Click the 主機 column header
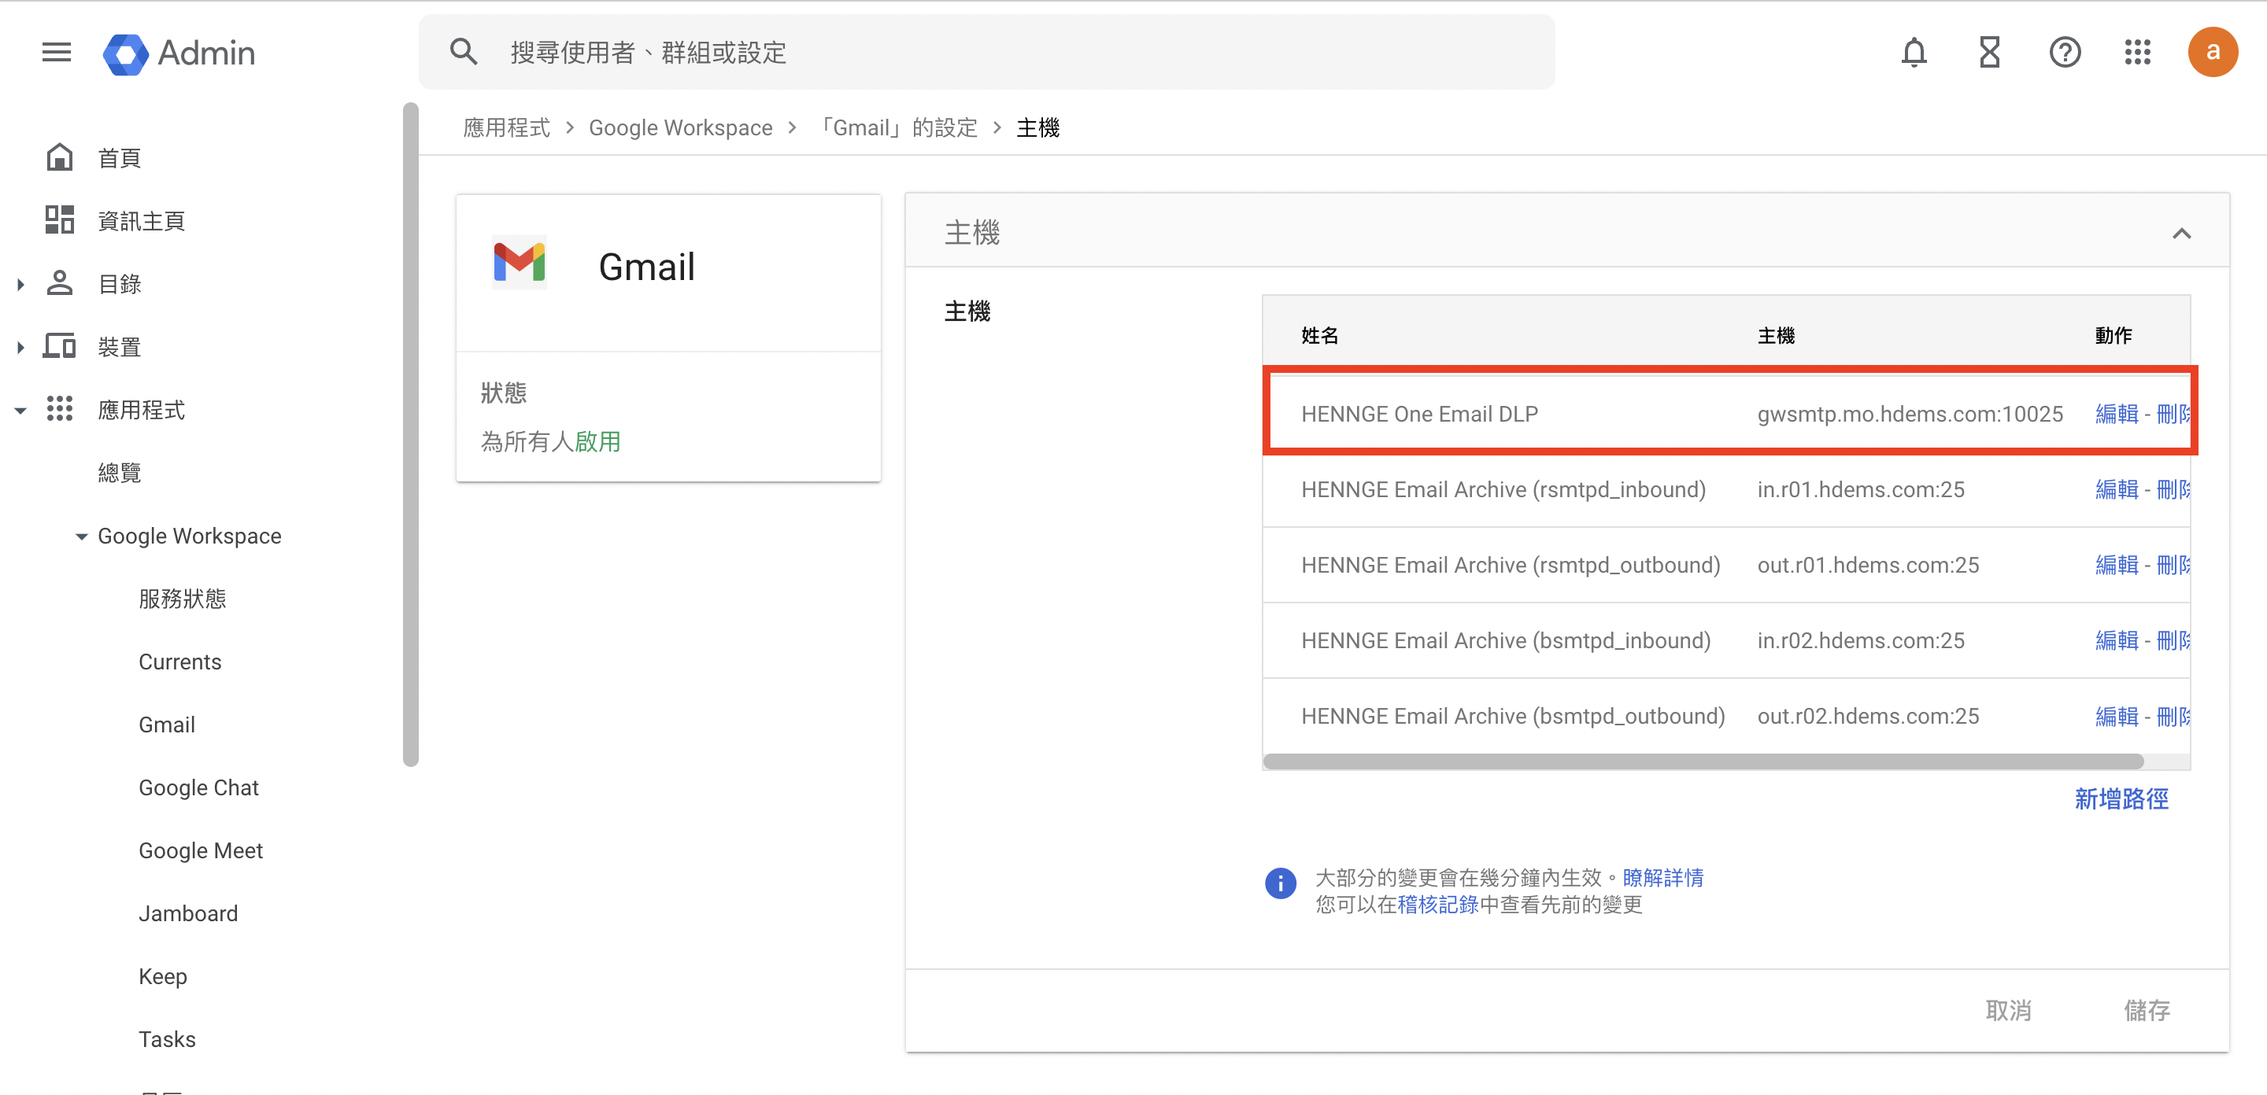 [x=1775, y=335]
